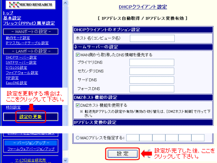Toggle WAN側から取得したDNS情報を優先する checkbox
This screenshot has height=163, width=217.
(x=78, y=55)
